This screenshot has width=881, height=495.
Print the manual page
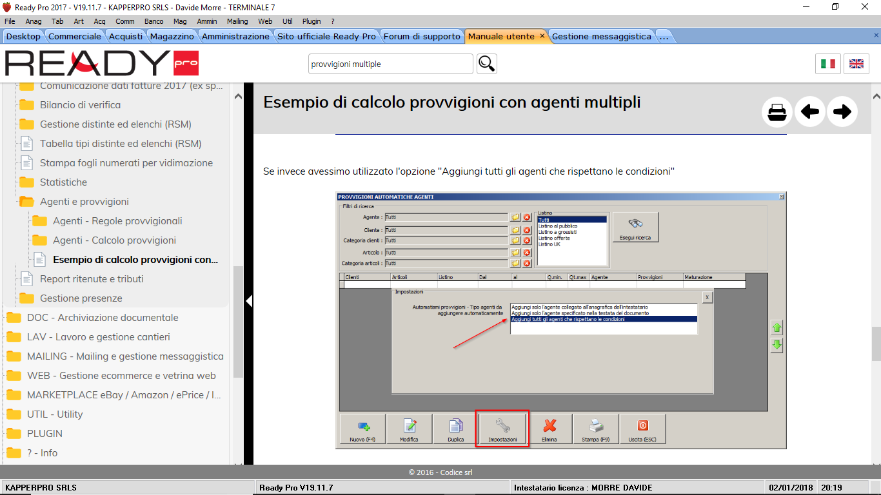pos(777,112)
